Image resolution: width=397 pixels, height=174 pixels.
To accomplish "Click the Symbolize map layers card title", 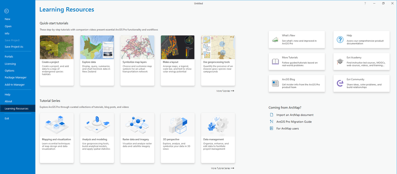I will point(135,62).
